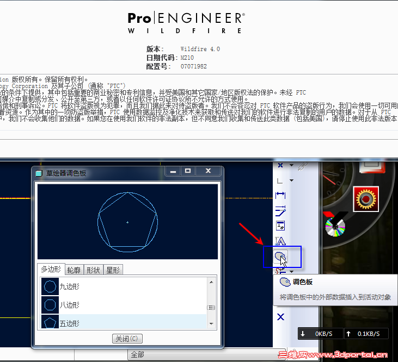Choose the modify dimension tool
398x362 pixels.
click(280, 211)
